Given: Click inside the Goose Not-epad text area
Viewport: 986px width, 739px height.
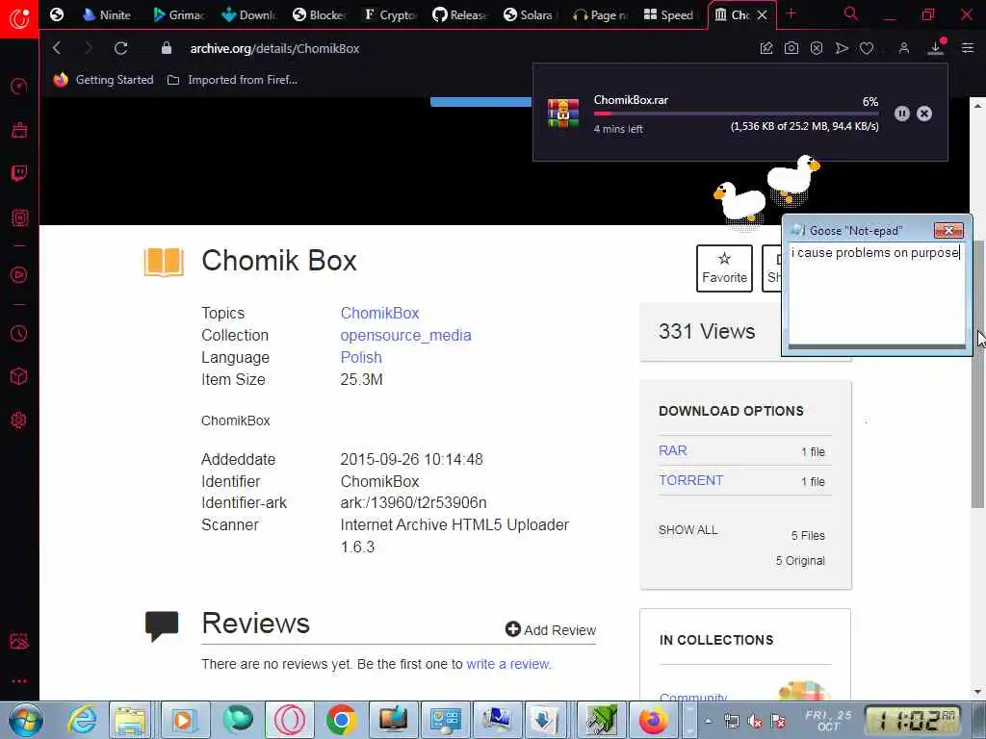Looking at the screenshot, I should 877,293.
